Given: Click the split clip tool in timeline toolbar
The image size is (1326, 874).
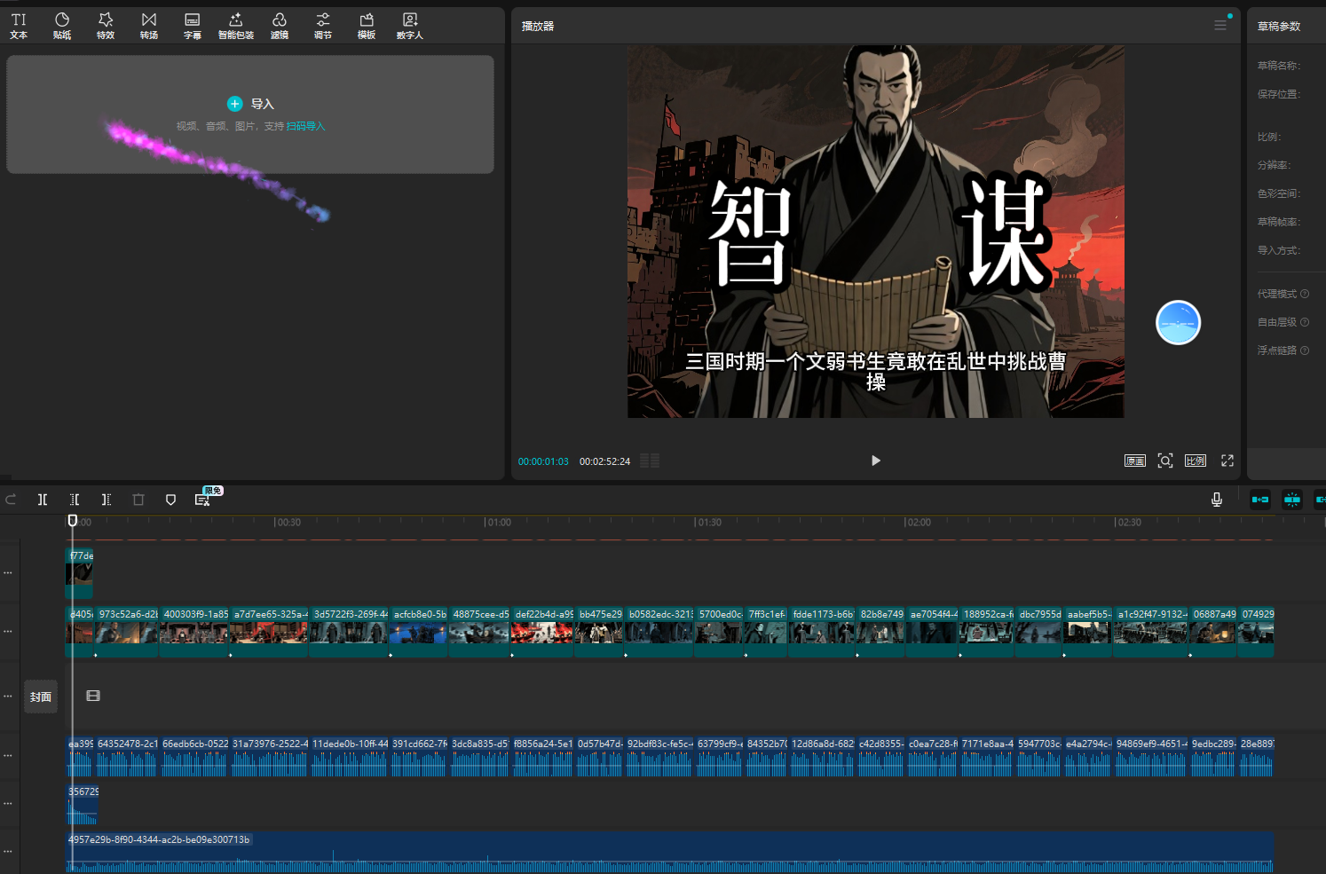Looking at the screenshot, I should click(x=42, y=500).
